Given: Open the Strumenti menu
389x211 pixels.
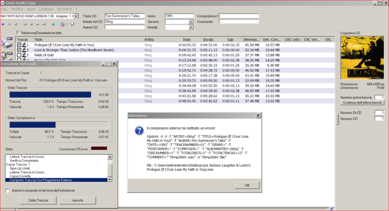Looking at the screenshot, I should 64,9.
